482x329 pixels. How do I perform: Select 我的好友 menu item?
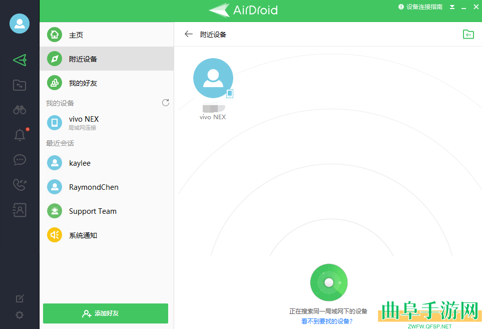click(x=107, y=83)
